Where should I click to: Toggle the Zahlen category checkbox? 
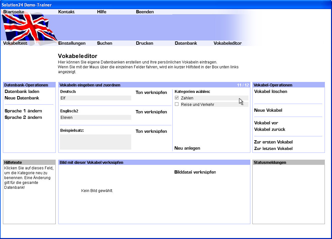click(x=177, y=98)
